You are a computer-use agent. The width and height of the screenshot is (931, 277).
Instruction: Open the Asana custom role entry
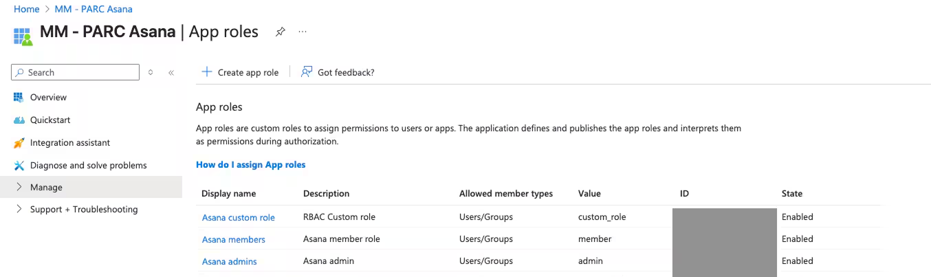pos(238,217)
